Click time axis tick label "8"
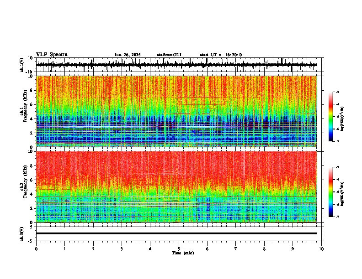This screenshot has width=362, height=279. (264, 249)
